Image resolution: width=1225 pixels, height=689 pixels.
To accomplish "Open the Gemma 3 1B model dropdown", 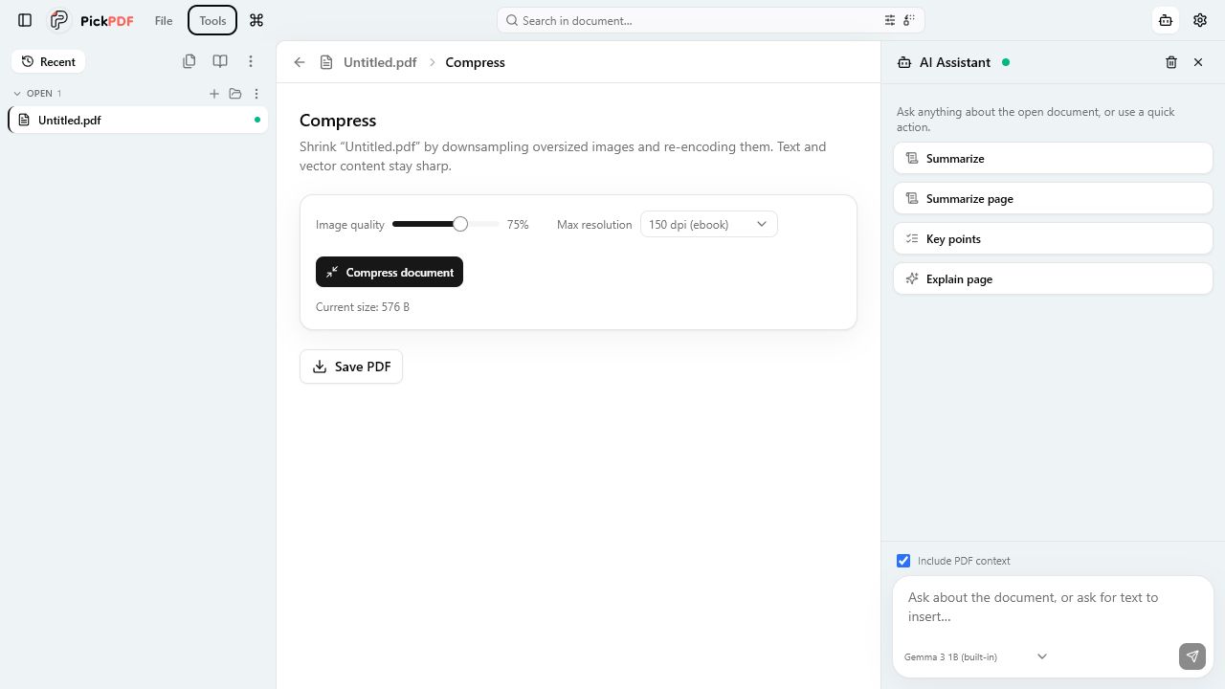I will (x=976, y=656).
